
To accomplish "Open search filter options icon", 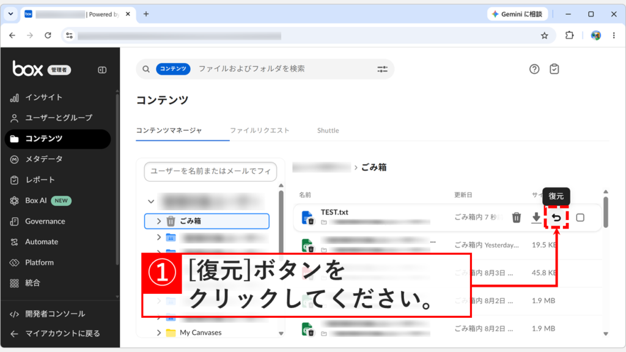I will (x=382, y=69).
